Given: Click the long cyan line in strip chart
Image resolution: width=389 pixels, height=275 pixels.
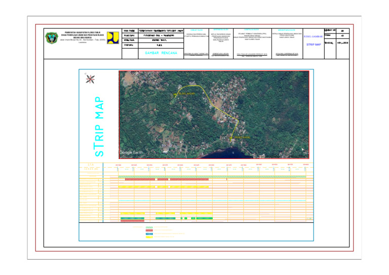Looking at the screenshot, I should [x=212, y=201].
